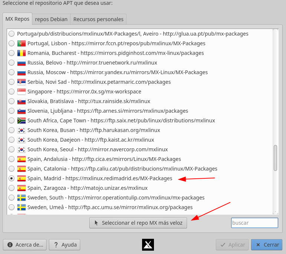Select Slovakia, Bratislava radio button
Screen dimensions: 286x254
[11, 101]
